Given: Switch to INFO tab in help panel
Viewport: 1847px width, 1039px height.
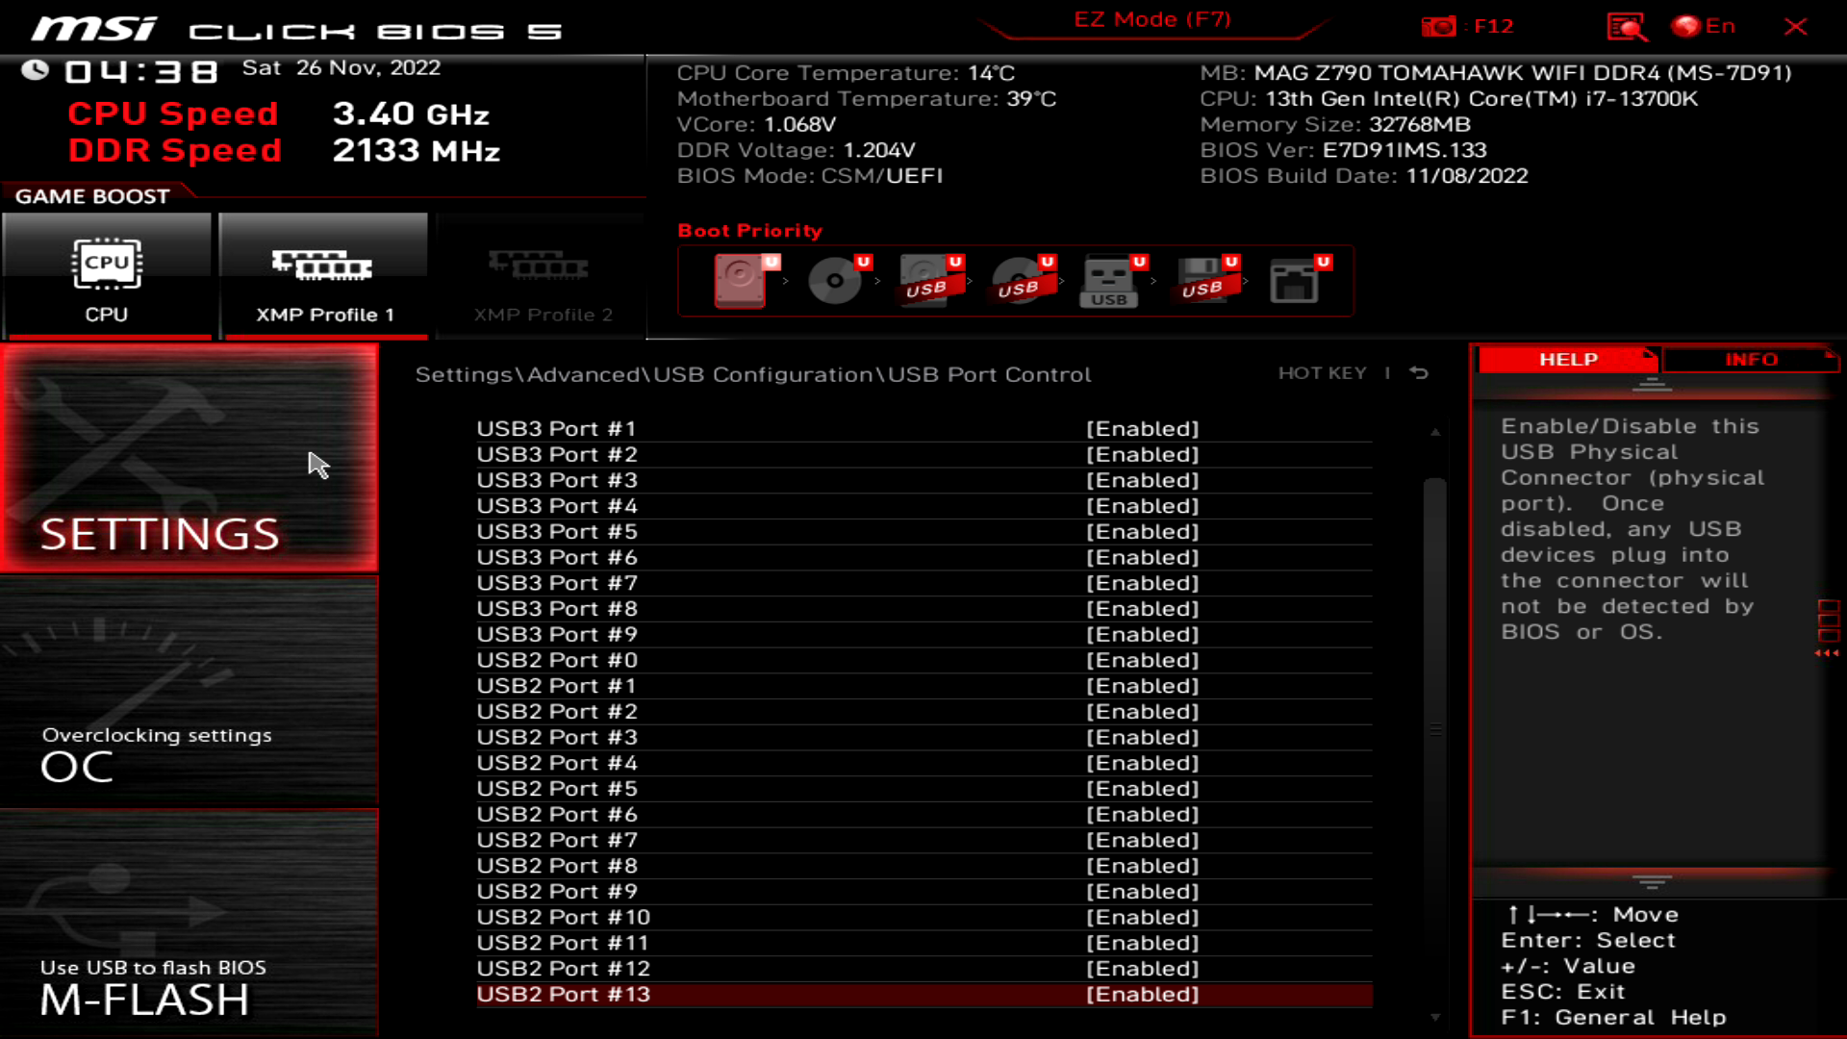Looking at the screenshot, I should 1751,359.
